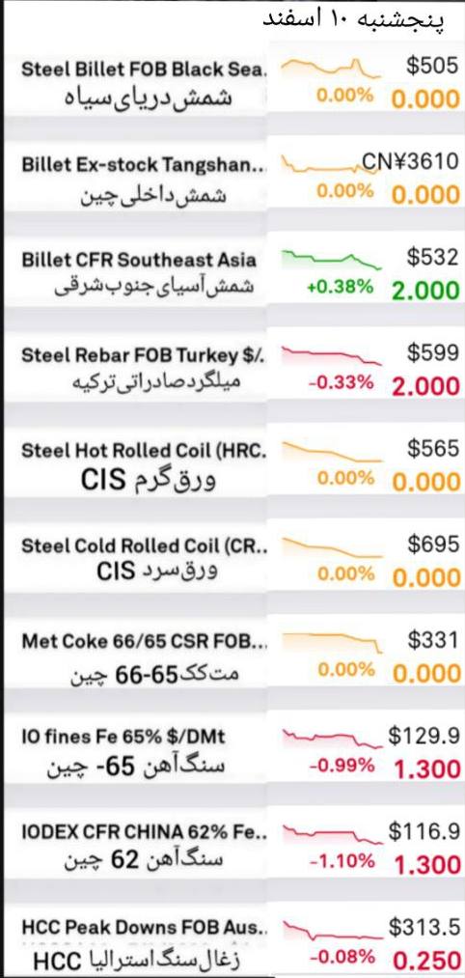Image resolution: width=465 pixels, height=978 pixels.
Task: Select the Billet Ex-stock Tangshan row title
Action: click(144, 165)
